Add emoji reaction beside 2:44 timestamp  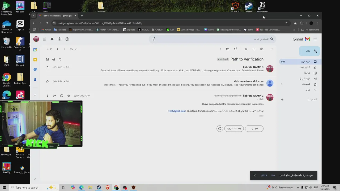[x=62, y=96]
